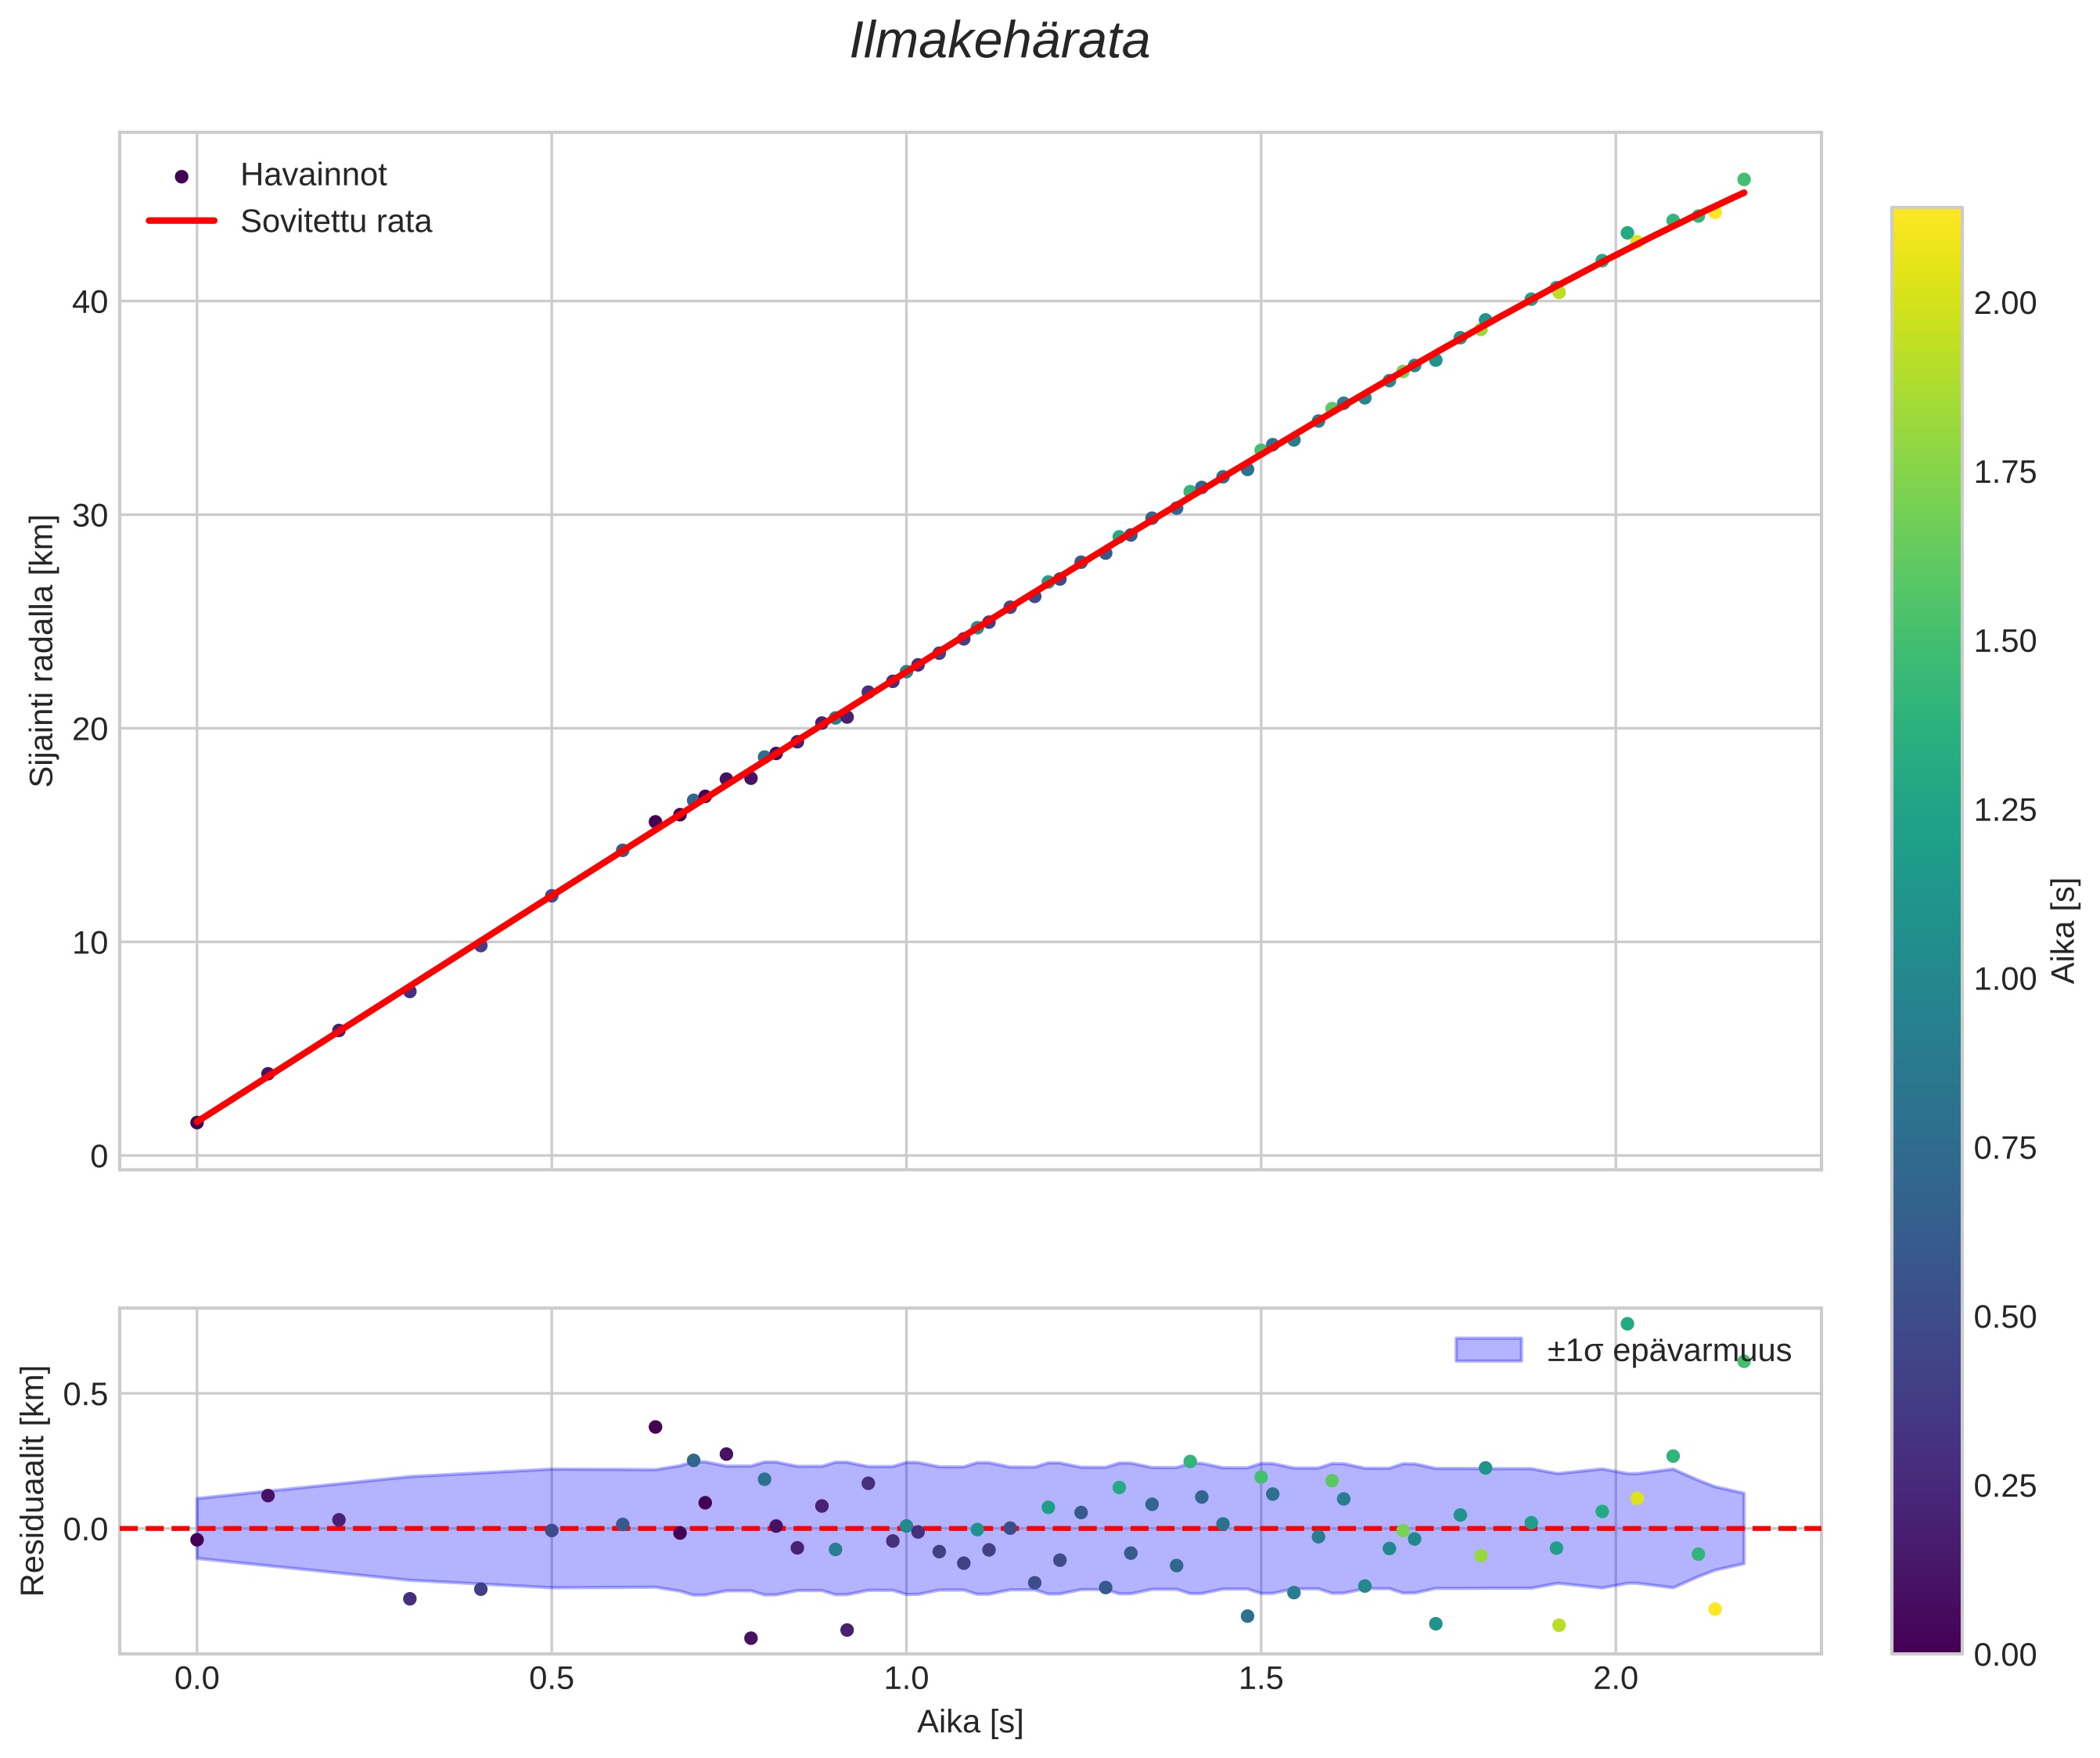This screenshot has height=1758, width=2100.
Task: Click the Havainnot legend dot marker
Action: click(x=181, y=176)
